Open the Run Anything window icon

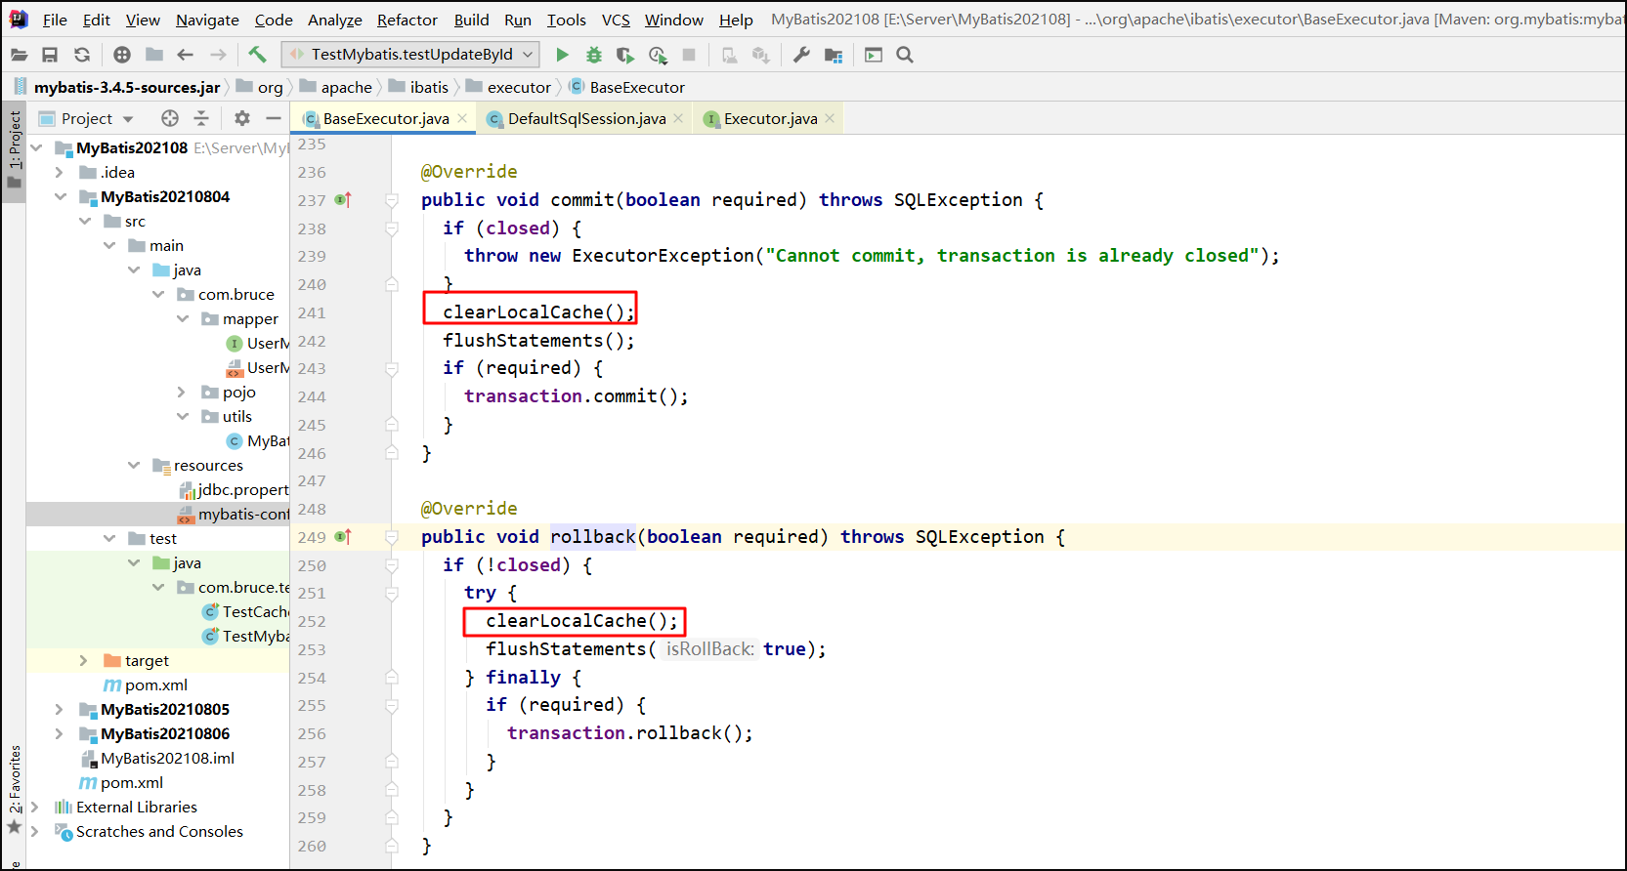click(874, 55)
